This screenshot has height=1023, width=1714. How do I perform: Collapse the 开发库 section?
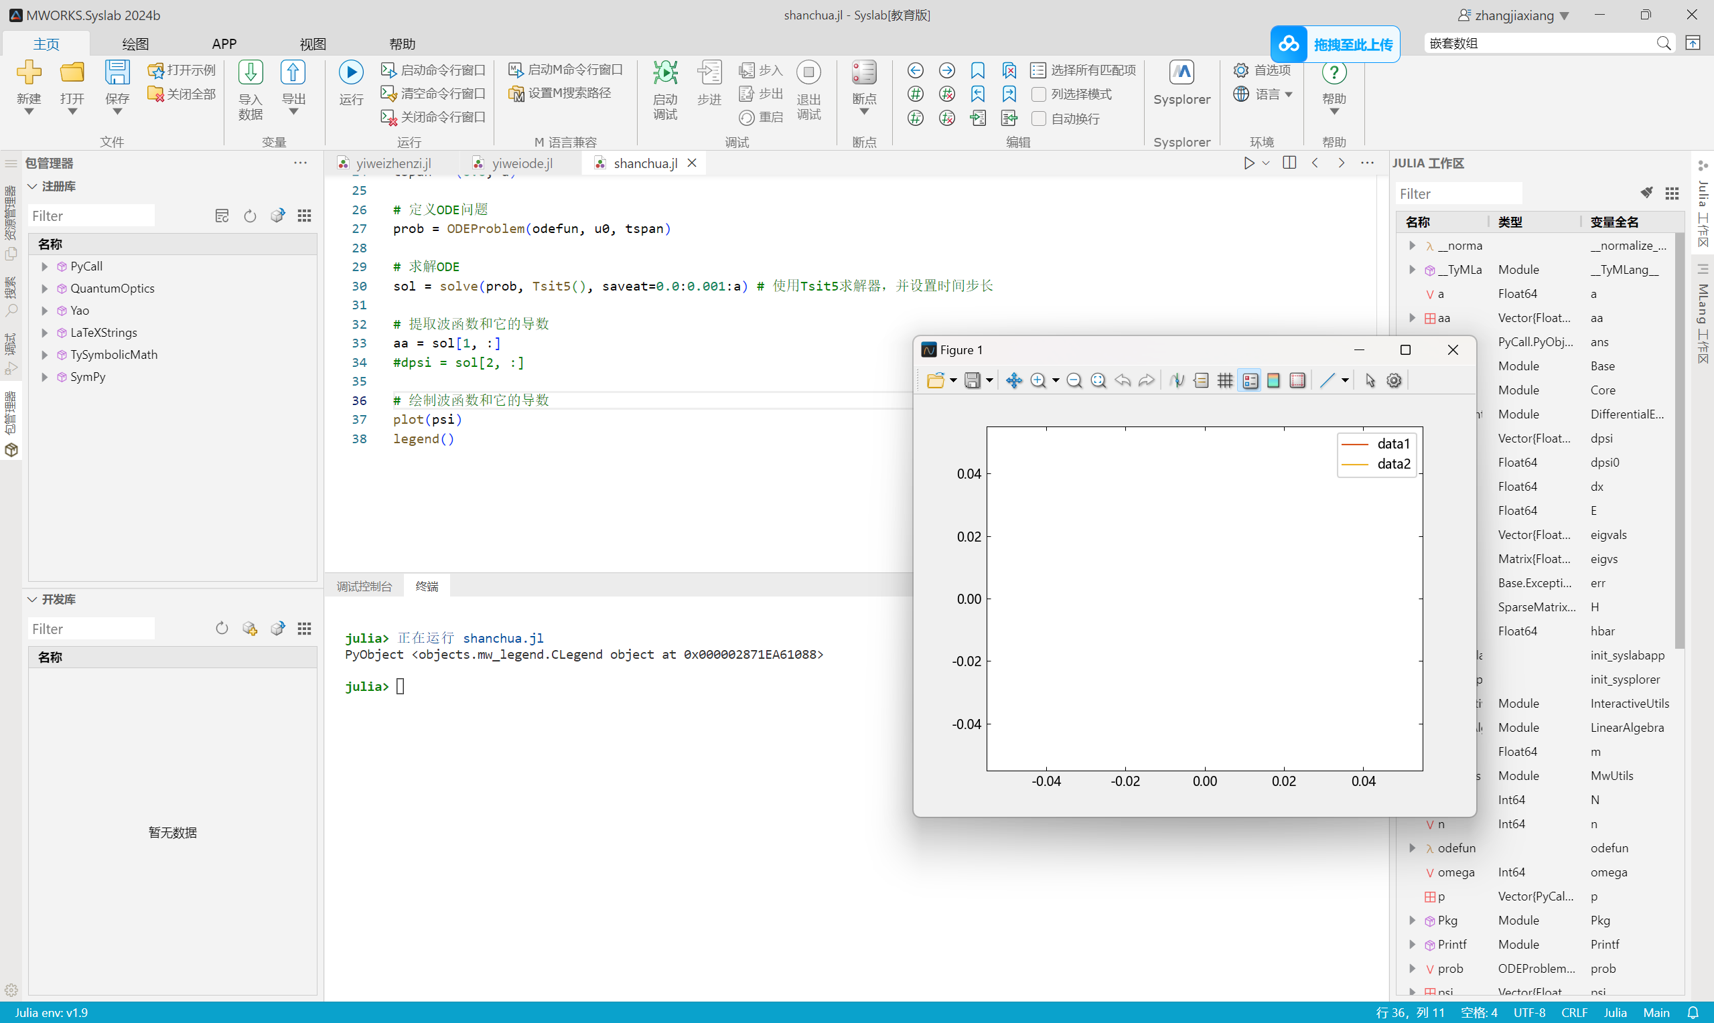pyautogui.click(x=31, y=599)
